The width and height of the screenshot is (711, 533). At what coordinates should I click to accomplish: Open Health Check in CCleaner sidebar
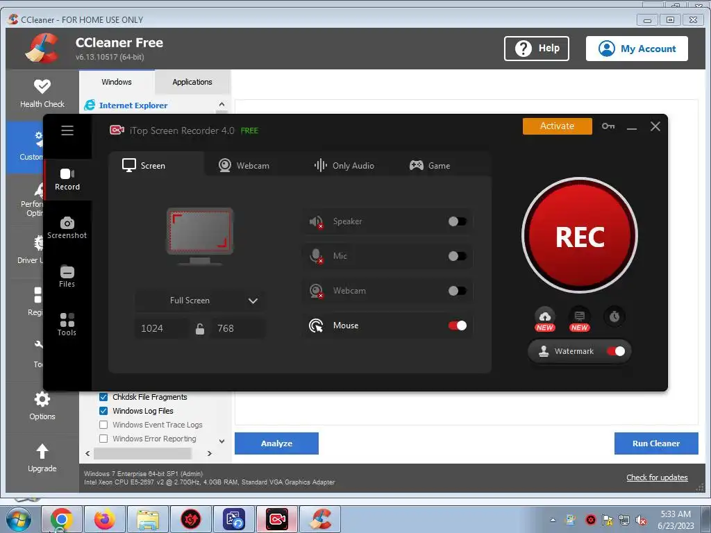[x=42, y=94]
